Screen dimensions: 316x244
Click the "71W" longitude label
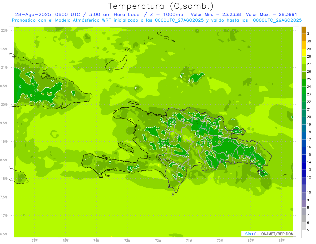189,241
